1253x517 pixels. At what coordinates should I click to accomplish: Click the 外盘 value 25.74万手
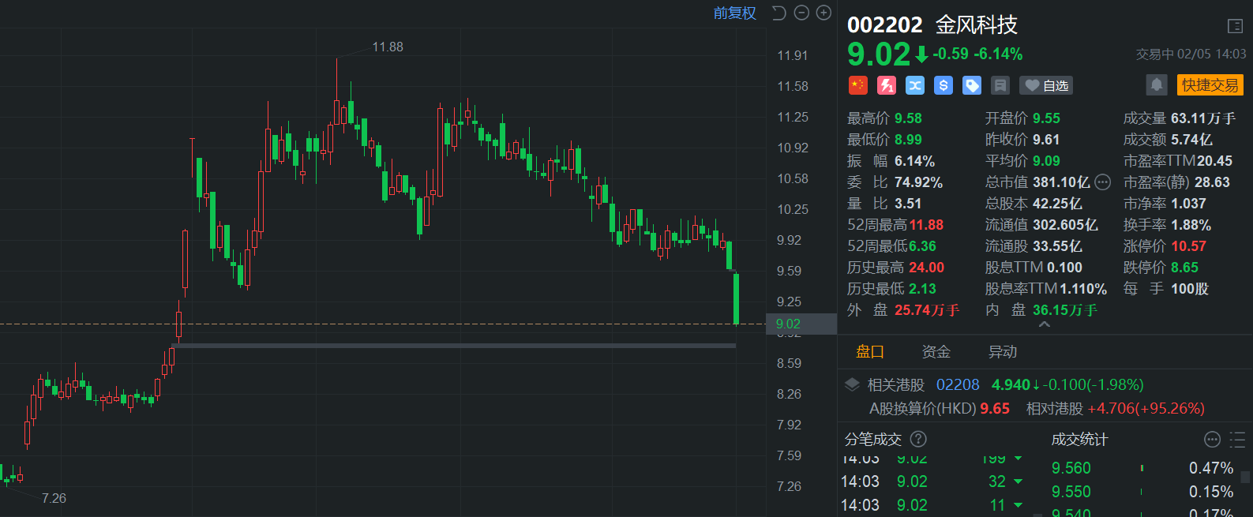click(x=927, y=310)
